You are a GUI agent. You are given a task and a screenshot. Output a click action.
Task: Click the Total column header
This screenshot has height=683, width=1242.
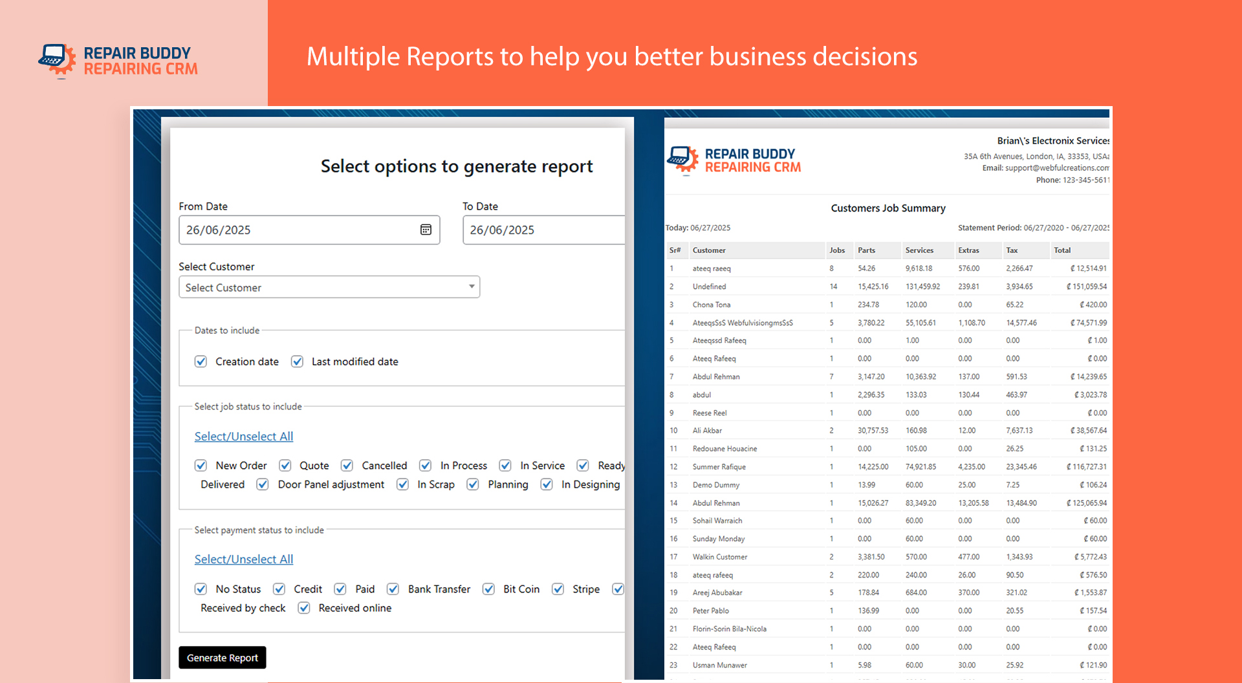(x=1062, y=250)
